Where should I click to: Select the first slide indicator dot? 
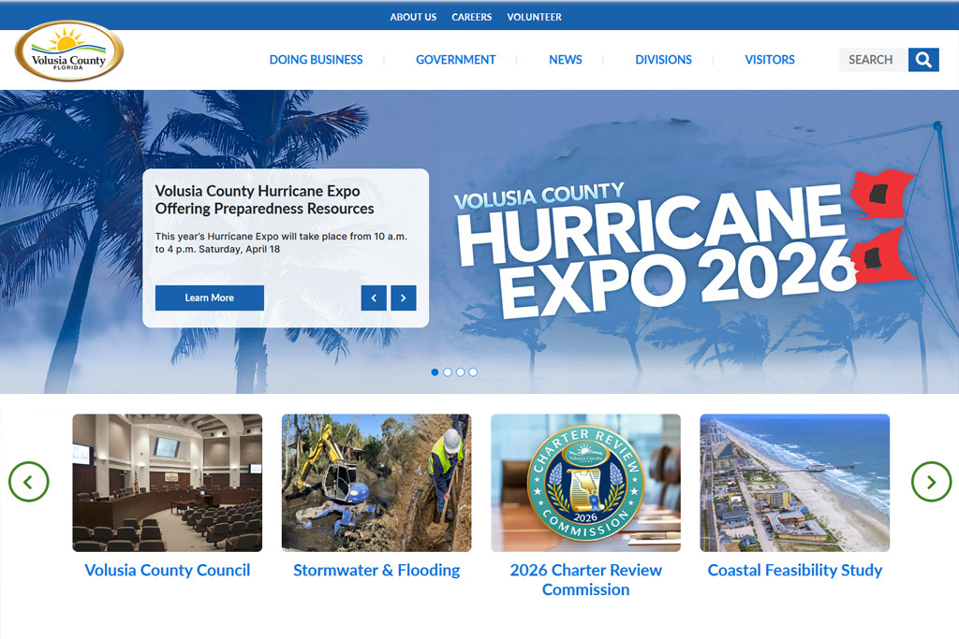point(435,372)
